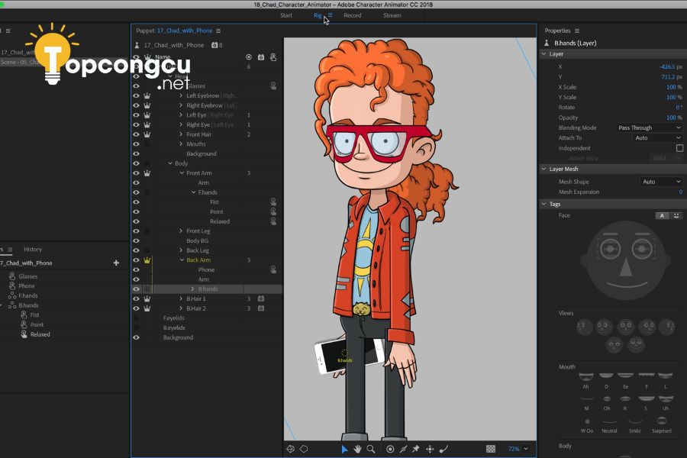
Task: Click trigger icon on Fist layer row
Action: (x=273, y=202)
